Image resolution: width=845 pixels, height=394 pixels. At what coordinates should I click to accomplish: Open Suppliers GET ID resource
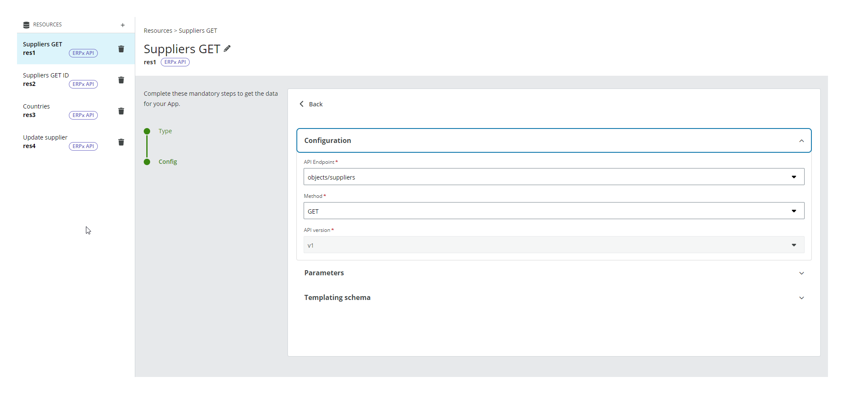pyautogui.click(x=46, y=75)
